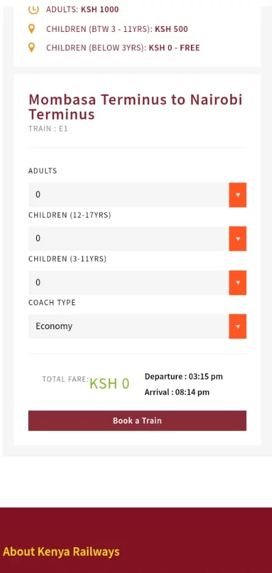The width and height of the screenshot is (272, 573).
Task: Expand the Coach Type Economy dropdown
Action: click(138, 326)
